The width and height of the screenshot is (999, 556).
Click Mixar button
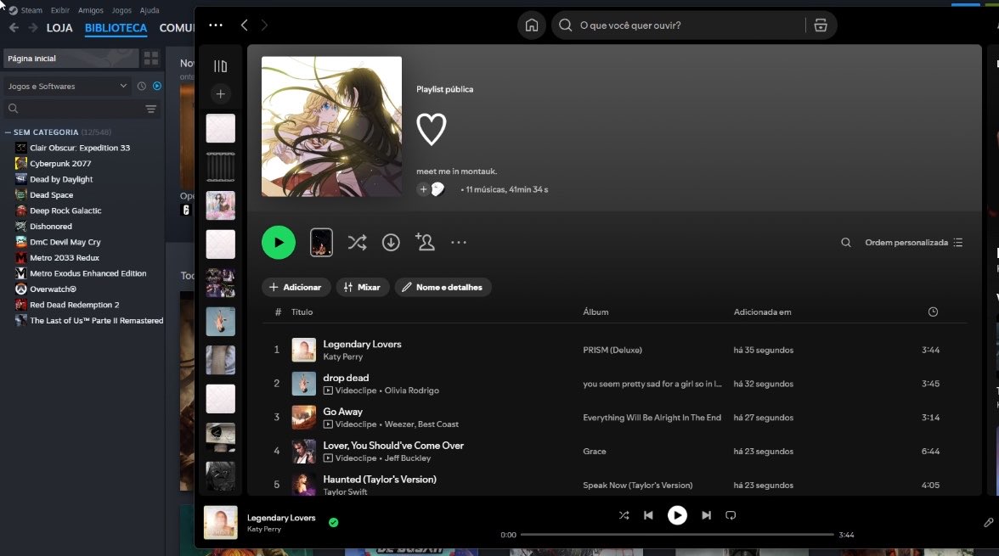click(362, 287)
